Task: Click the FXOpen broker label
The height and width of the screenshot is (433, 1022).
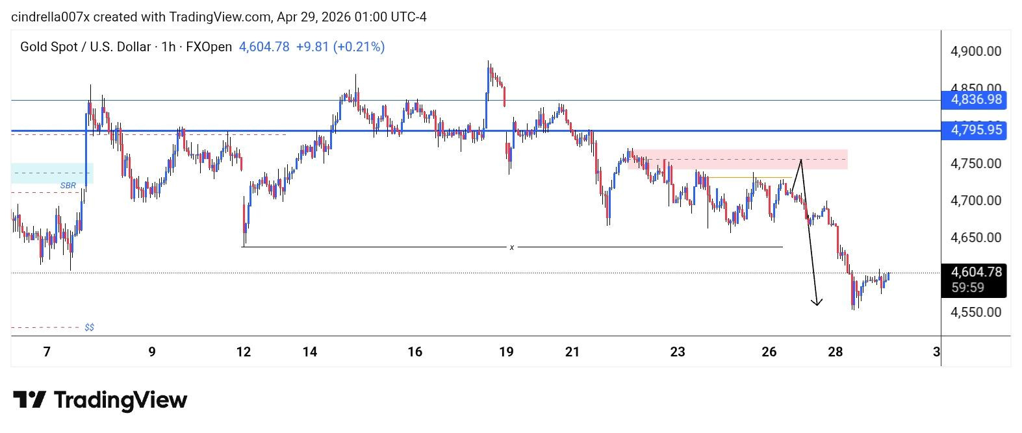Action: coord(209,47)
